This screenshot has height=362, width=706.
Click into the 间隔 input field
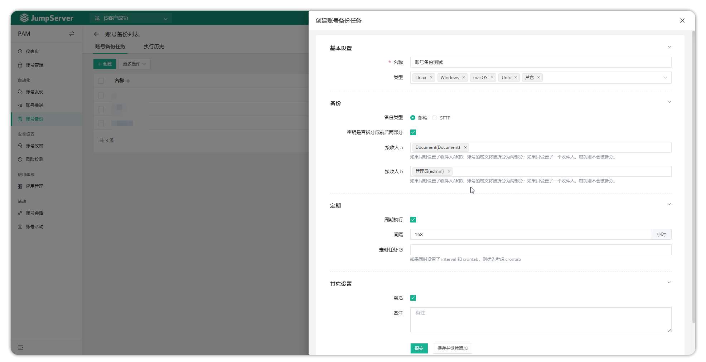[x=530, y=235]
